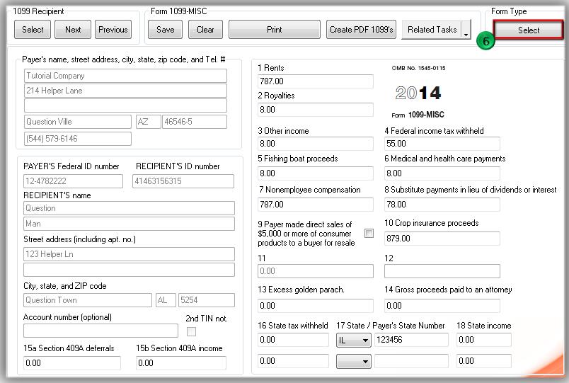Click RECIPIENT'S ID number field
569x383 pixels.
[183, 181]
